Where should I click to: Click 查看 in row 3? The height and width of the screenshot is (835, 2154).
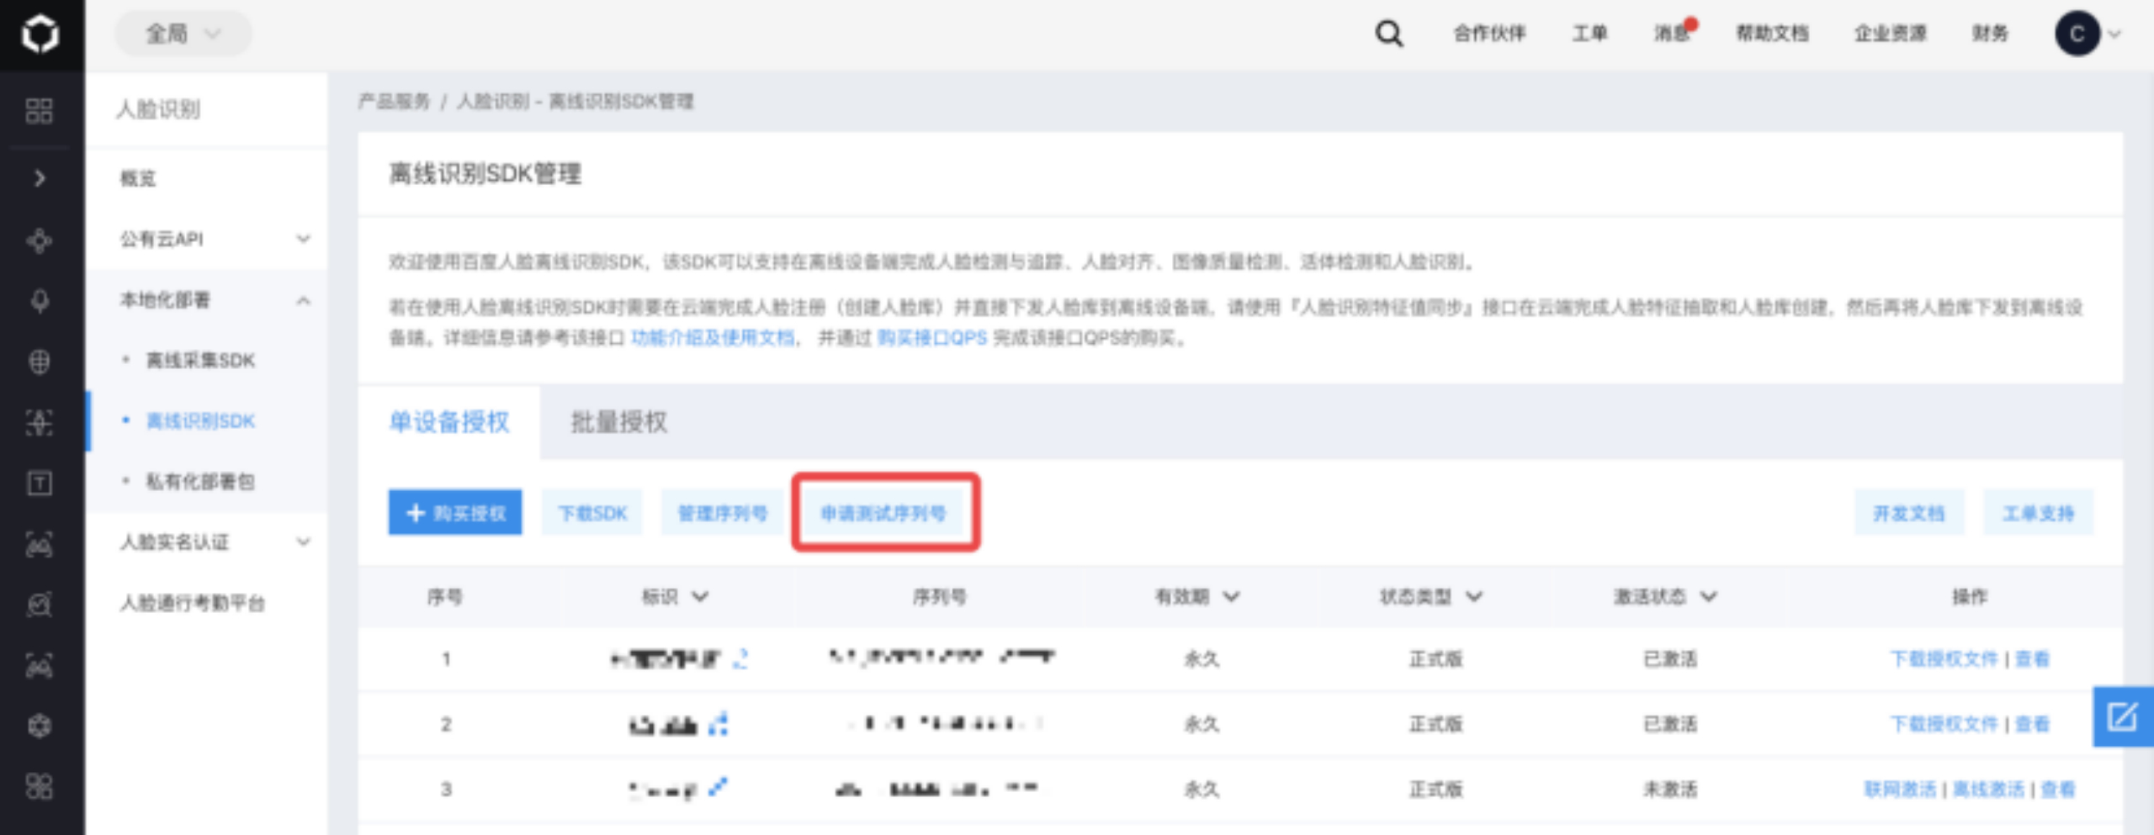coord(2058,789)
